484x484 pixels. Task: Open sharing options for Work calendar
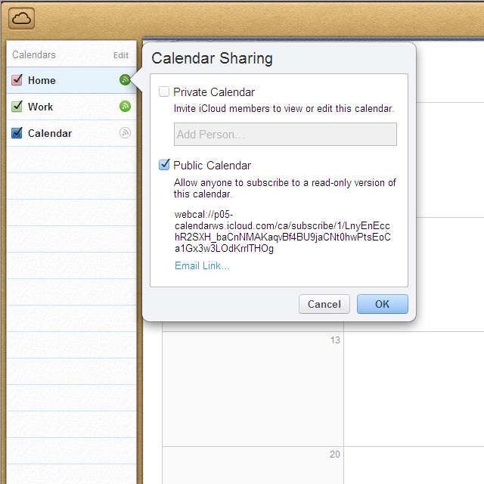point(125,107)
